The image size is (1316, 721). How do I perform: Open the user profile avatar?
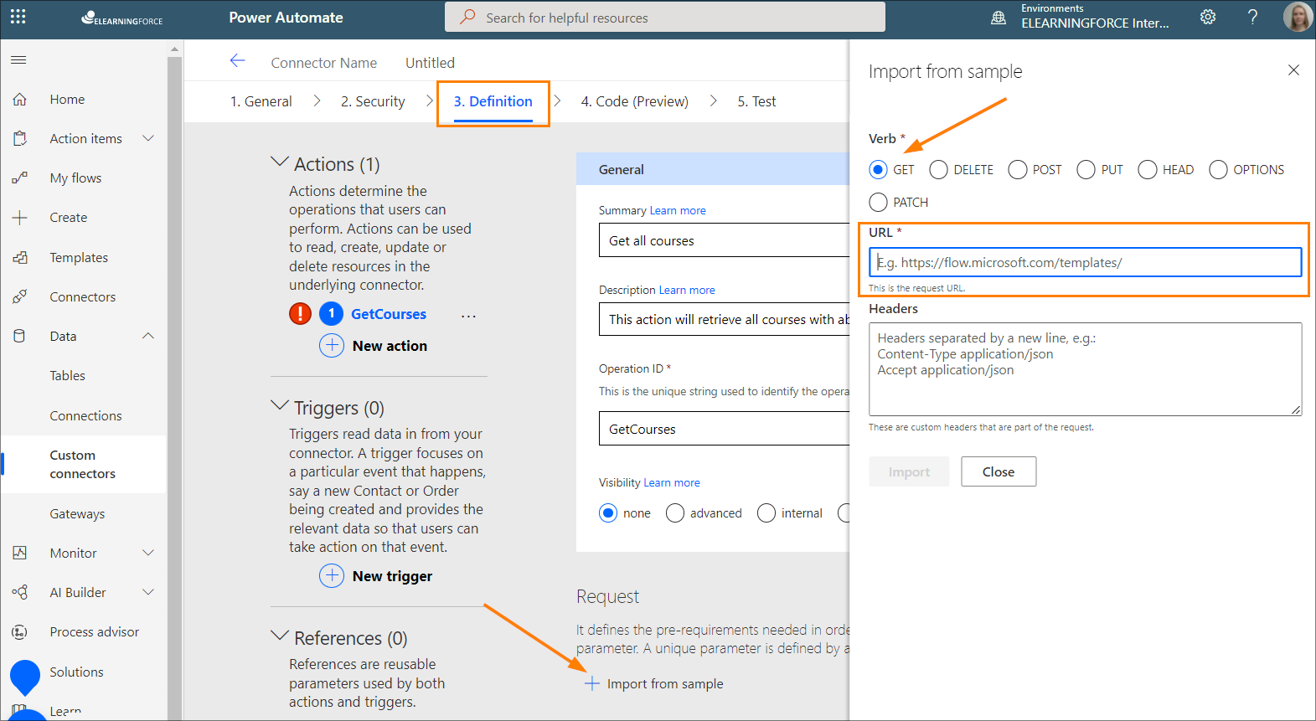point(1298,17)
